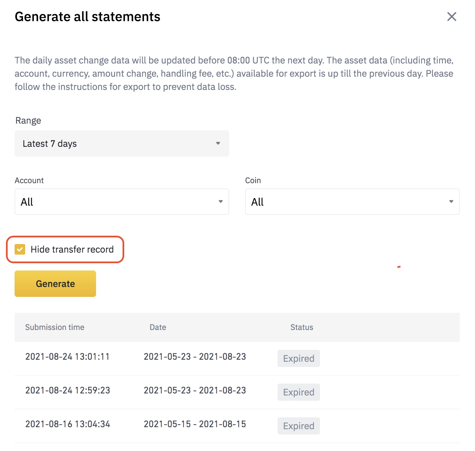Open the Account dropdown set to All
The height and width of the screenshot is (451, 475).
[122, 202]
